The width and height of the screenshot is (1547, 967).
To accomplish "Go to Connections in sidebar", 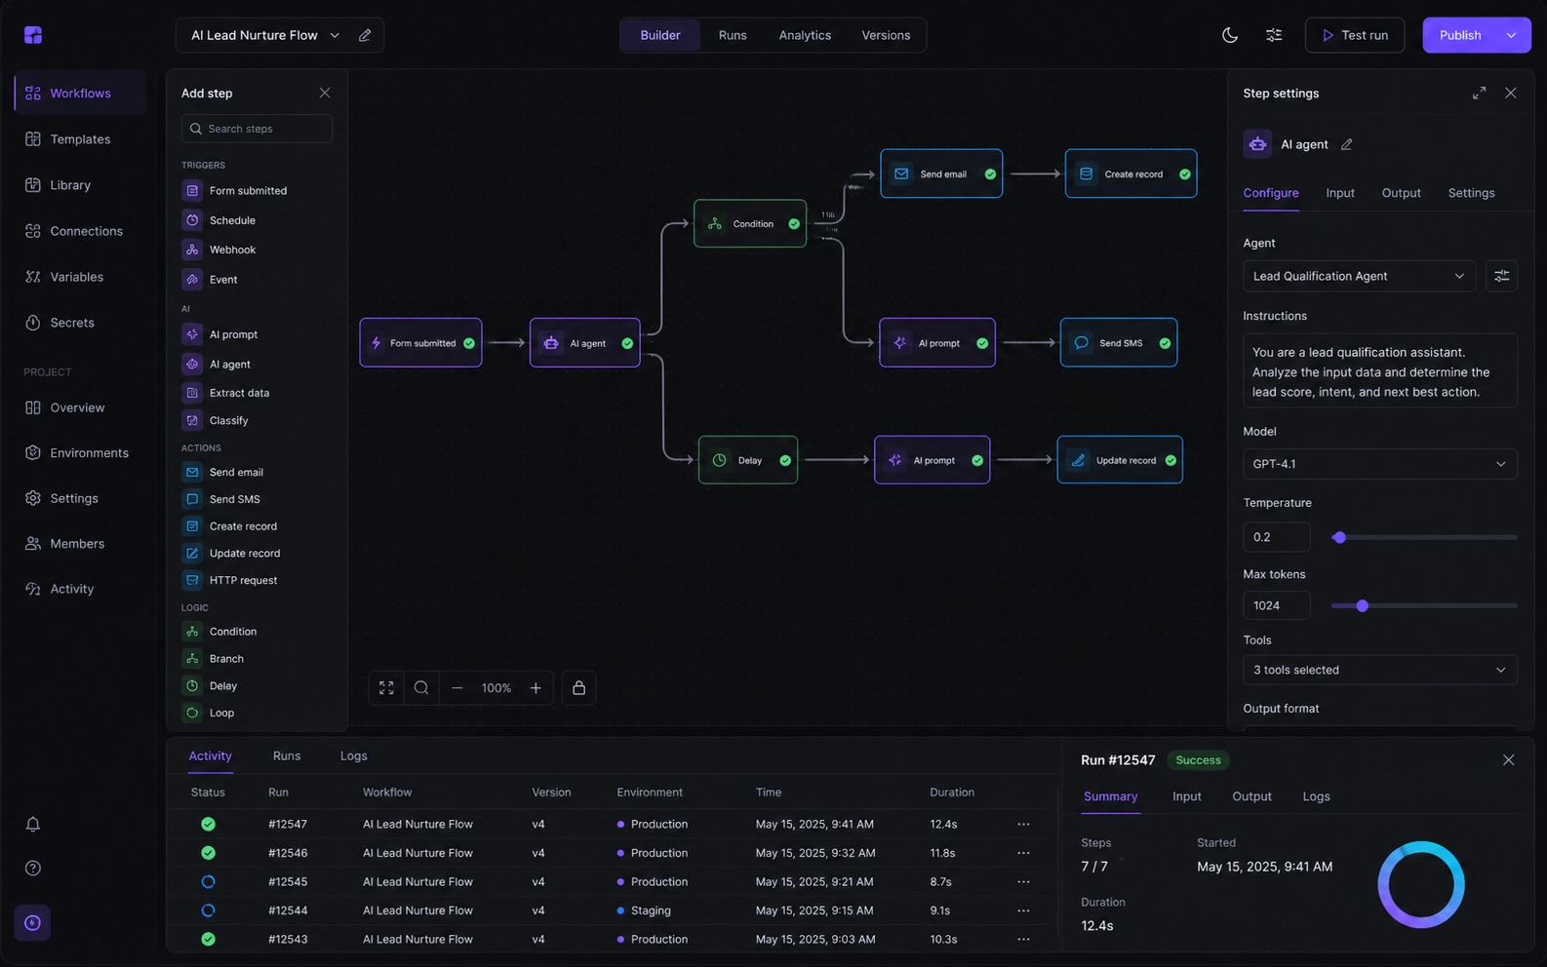I will pyautogui.click(x=80, y=231).
